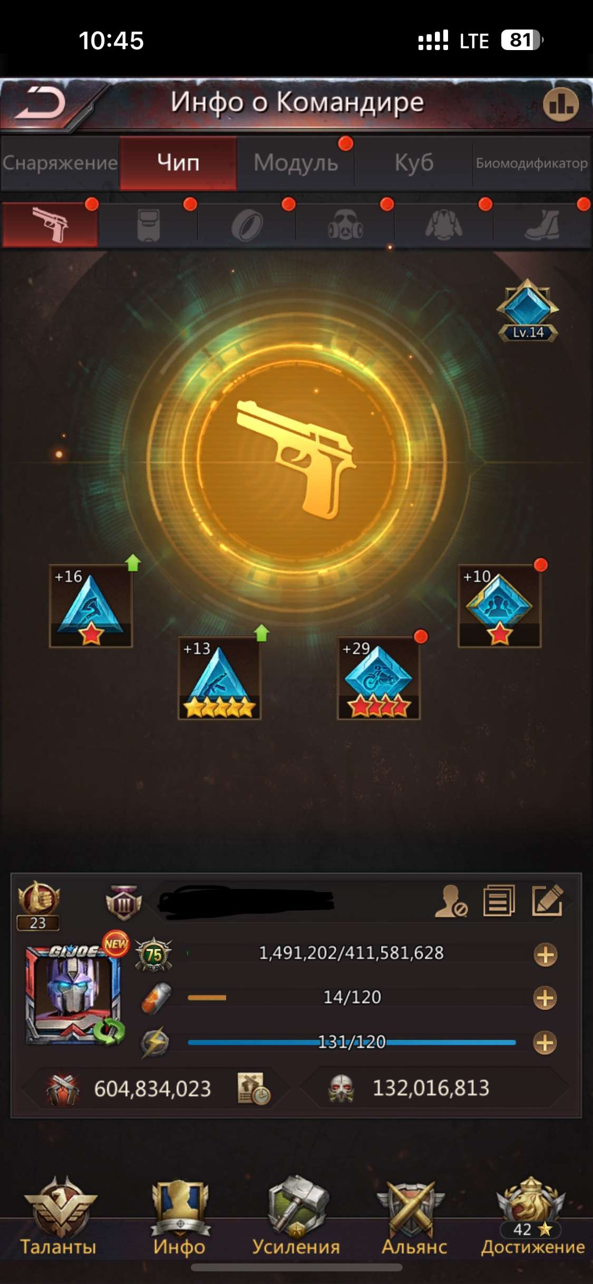Open the Lv.14 chip gem icon
Image resolution: width=593 pixels, height=1284 pixels.
[528, 311]
